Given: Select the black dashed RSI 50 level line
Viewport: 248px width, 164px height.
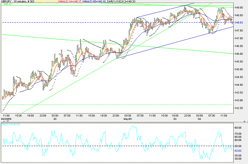Looking at the screenshot, I should 118,146.
